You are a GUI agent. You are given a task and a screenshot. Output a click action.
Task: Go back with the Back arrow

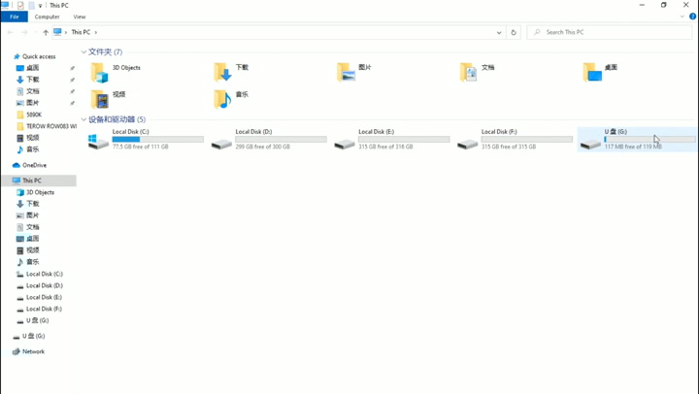point(11,32)
